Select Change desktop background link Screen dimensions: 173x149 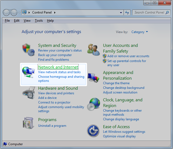pyautogui.click(x=124, y=88)
